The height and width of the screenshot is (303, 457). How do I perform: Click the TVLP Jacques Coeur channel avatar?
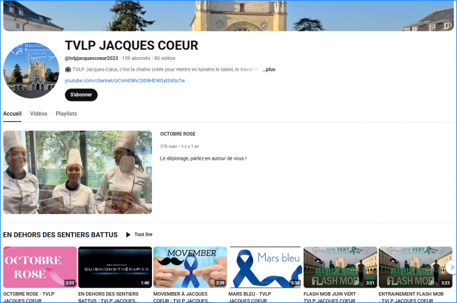[x=31, y=70]
